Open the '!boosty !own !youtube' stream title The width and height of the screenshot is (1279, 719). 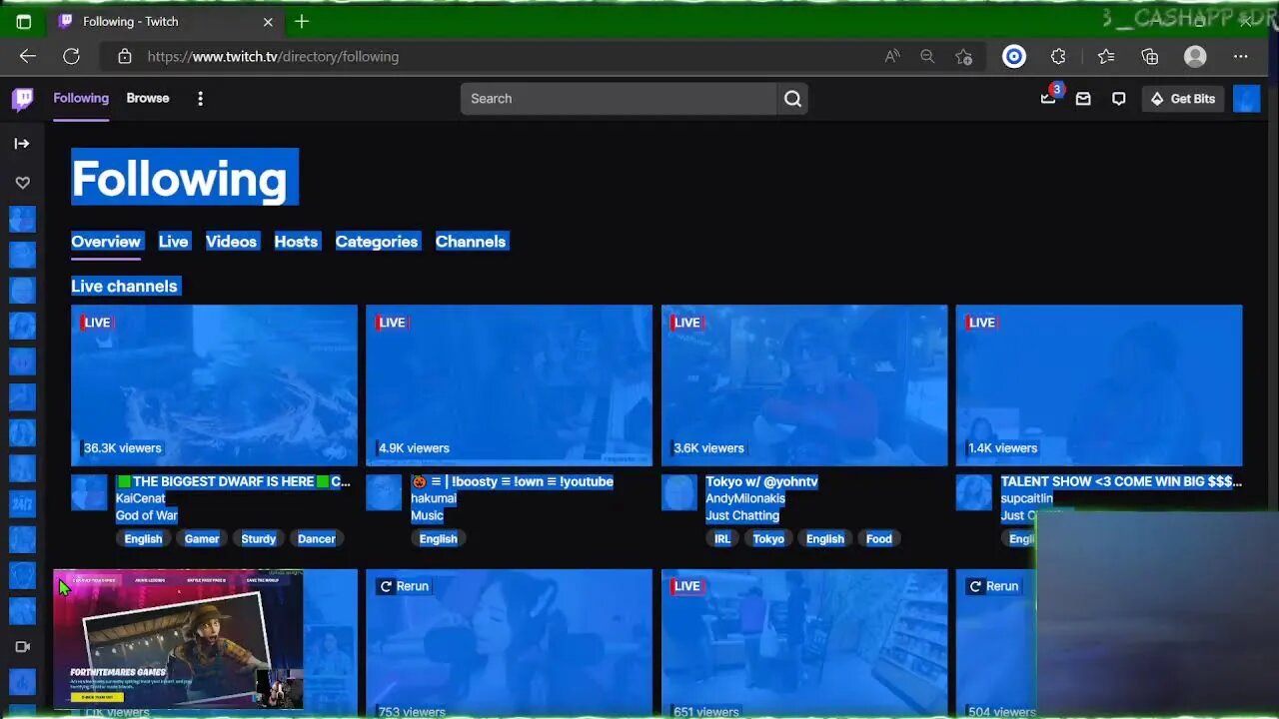(x=512, y=481)
